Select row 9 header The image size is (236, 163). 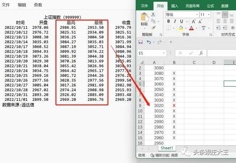click(140, 105)
